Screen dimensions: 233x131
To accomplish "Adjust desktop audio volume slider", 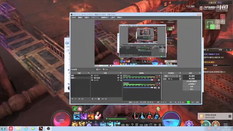I will (138, 88).
